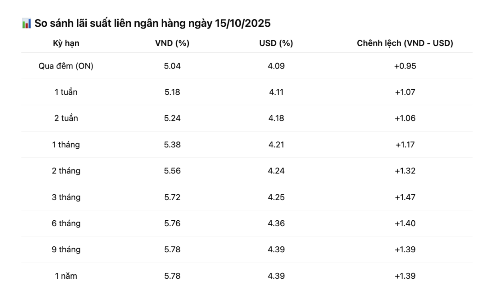The image size is (480, 306).
Task: Click the 1-month VND rate 5.38
Action: 172,145
